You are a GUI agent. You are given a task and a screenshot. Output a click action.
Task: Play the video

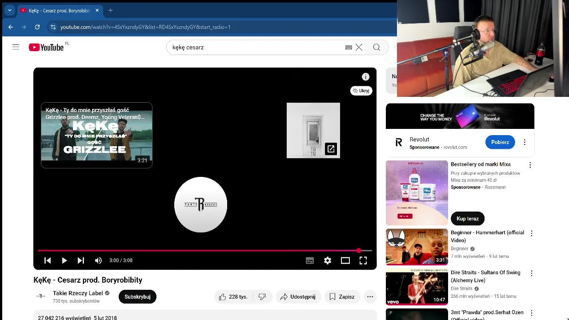pyautogui.click(x=64, y=260)
